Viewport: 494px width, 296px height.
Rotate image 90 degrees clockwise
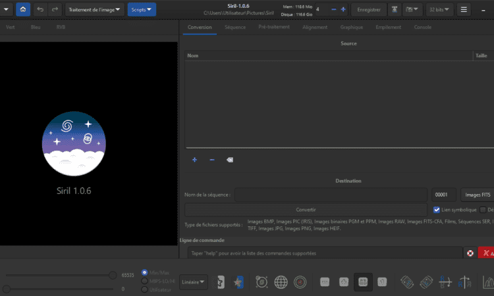pos(426,282)
